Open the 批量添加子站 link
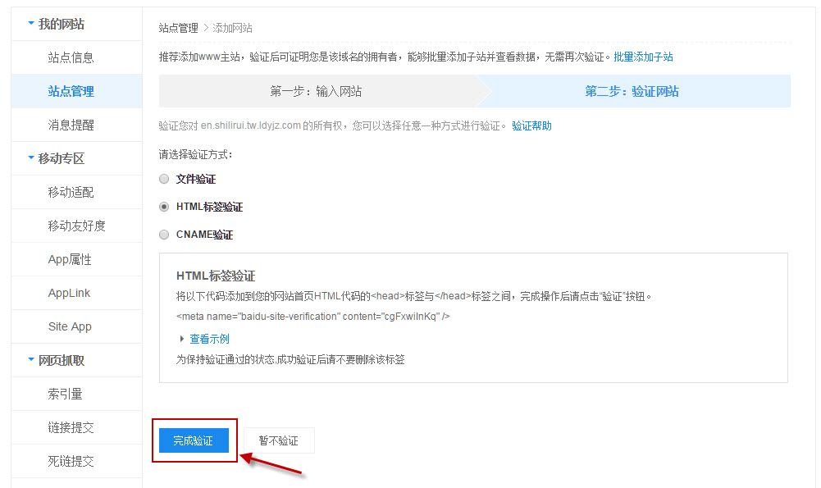Viewport: 821px width, 488px height. pos(643,57)
